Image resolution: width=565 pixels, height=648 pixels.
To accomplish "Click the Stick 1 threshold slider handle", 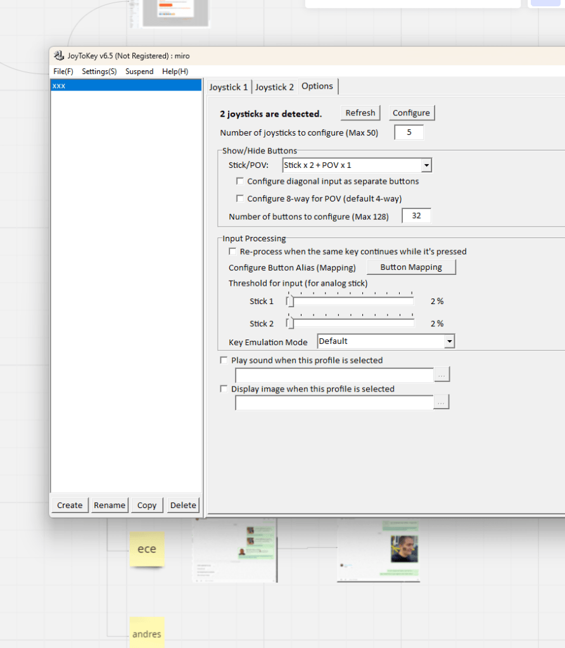I will [291, 301].
